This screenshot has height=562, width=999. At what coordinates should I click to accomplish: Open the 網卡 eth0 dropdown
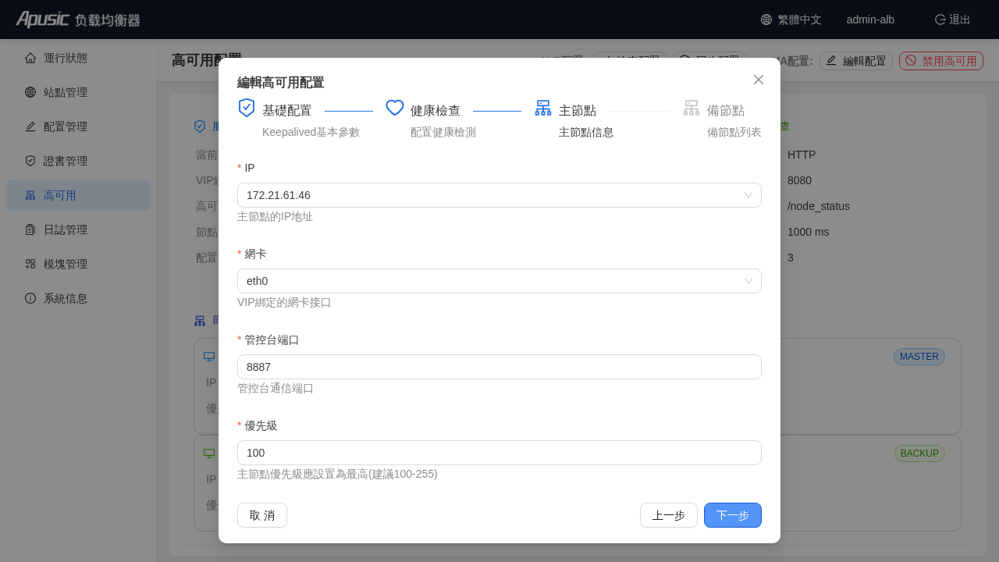(x=499, y=281)
